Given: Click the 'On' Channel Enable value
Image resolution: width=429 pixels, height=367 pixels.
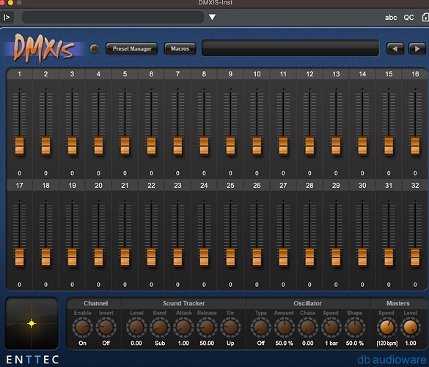Looking at the screenshot, I should [x=82, y=344].
